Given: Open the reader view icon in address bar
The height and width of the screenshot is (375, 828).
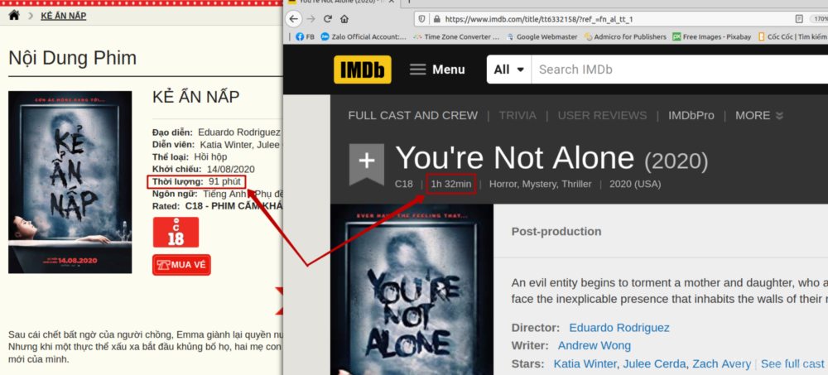Looking at the screenshot, I should pos(799,19).
